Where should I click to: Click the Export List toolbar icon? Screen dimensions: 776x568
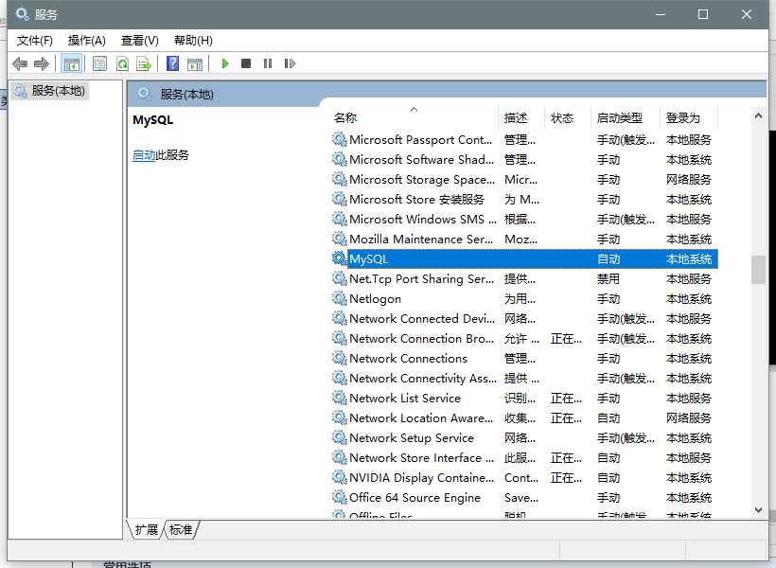click(x=144, y=63)
